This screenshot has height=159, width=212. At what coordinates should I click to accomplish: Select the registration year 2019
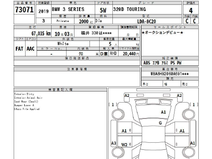pos(44,11)
